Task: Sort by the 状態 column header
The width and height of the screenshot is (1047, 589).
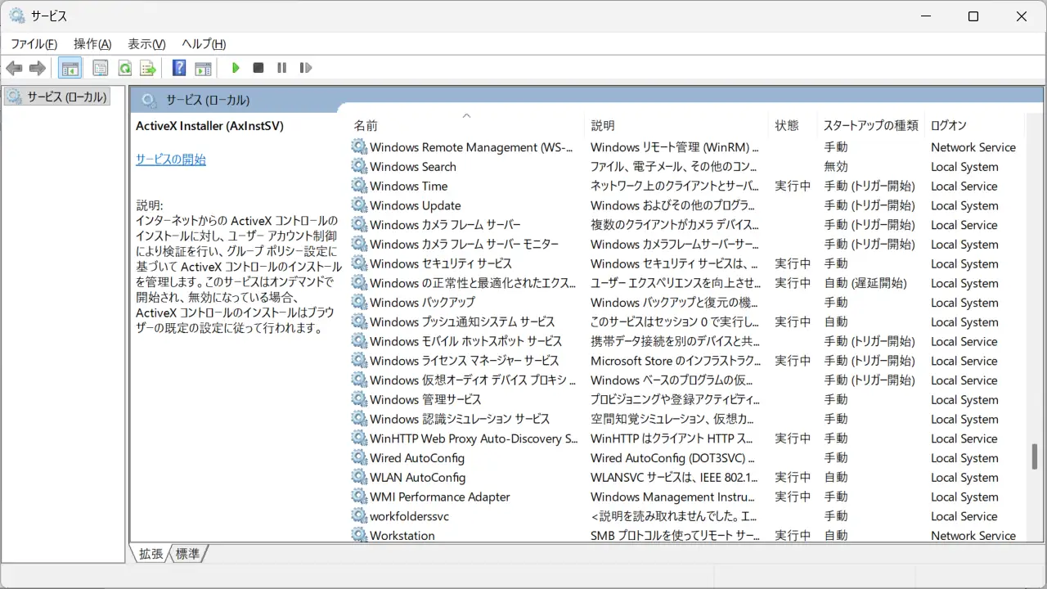Action: (782, 125)
